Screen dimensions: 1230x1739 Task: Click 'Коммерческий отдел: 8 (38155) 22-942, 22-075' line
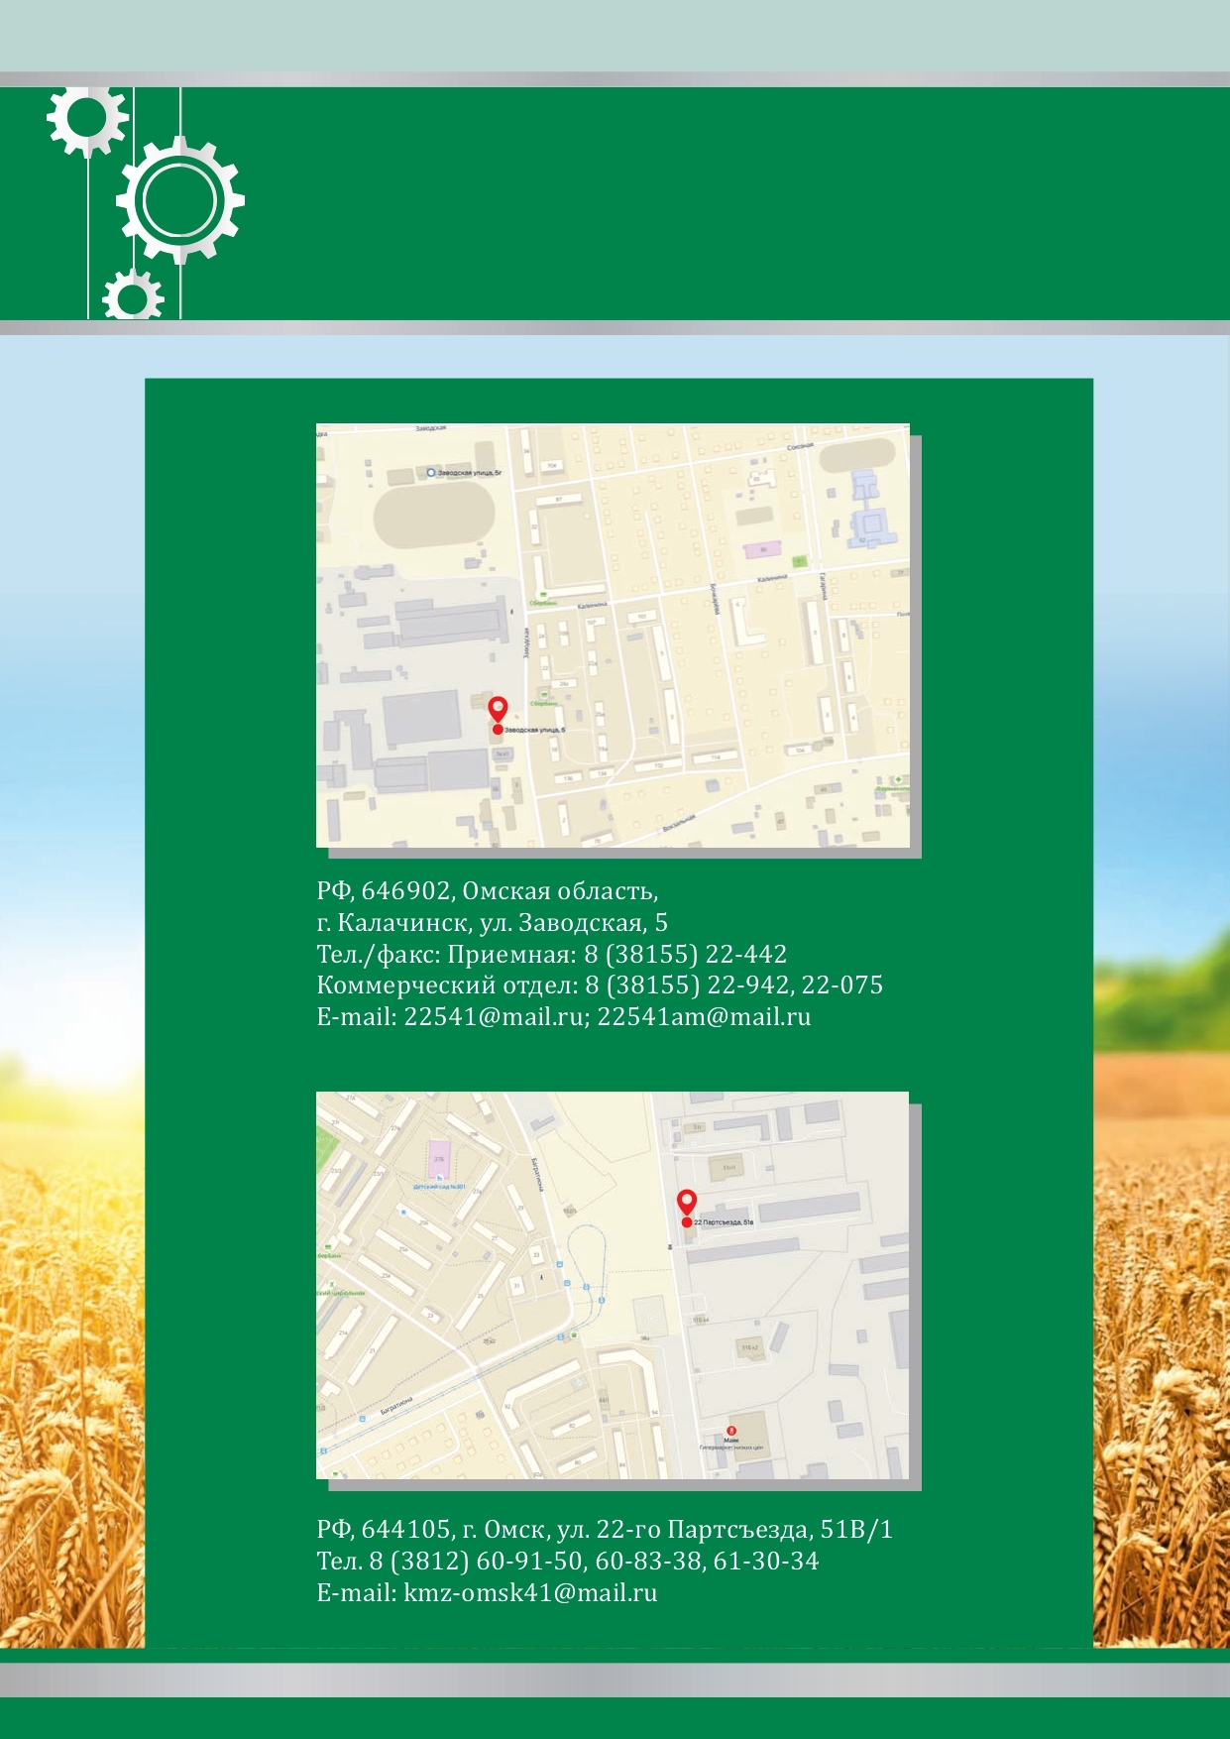tap(600, 985)
